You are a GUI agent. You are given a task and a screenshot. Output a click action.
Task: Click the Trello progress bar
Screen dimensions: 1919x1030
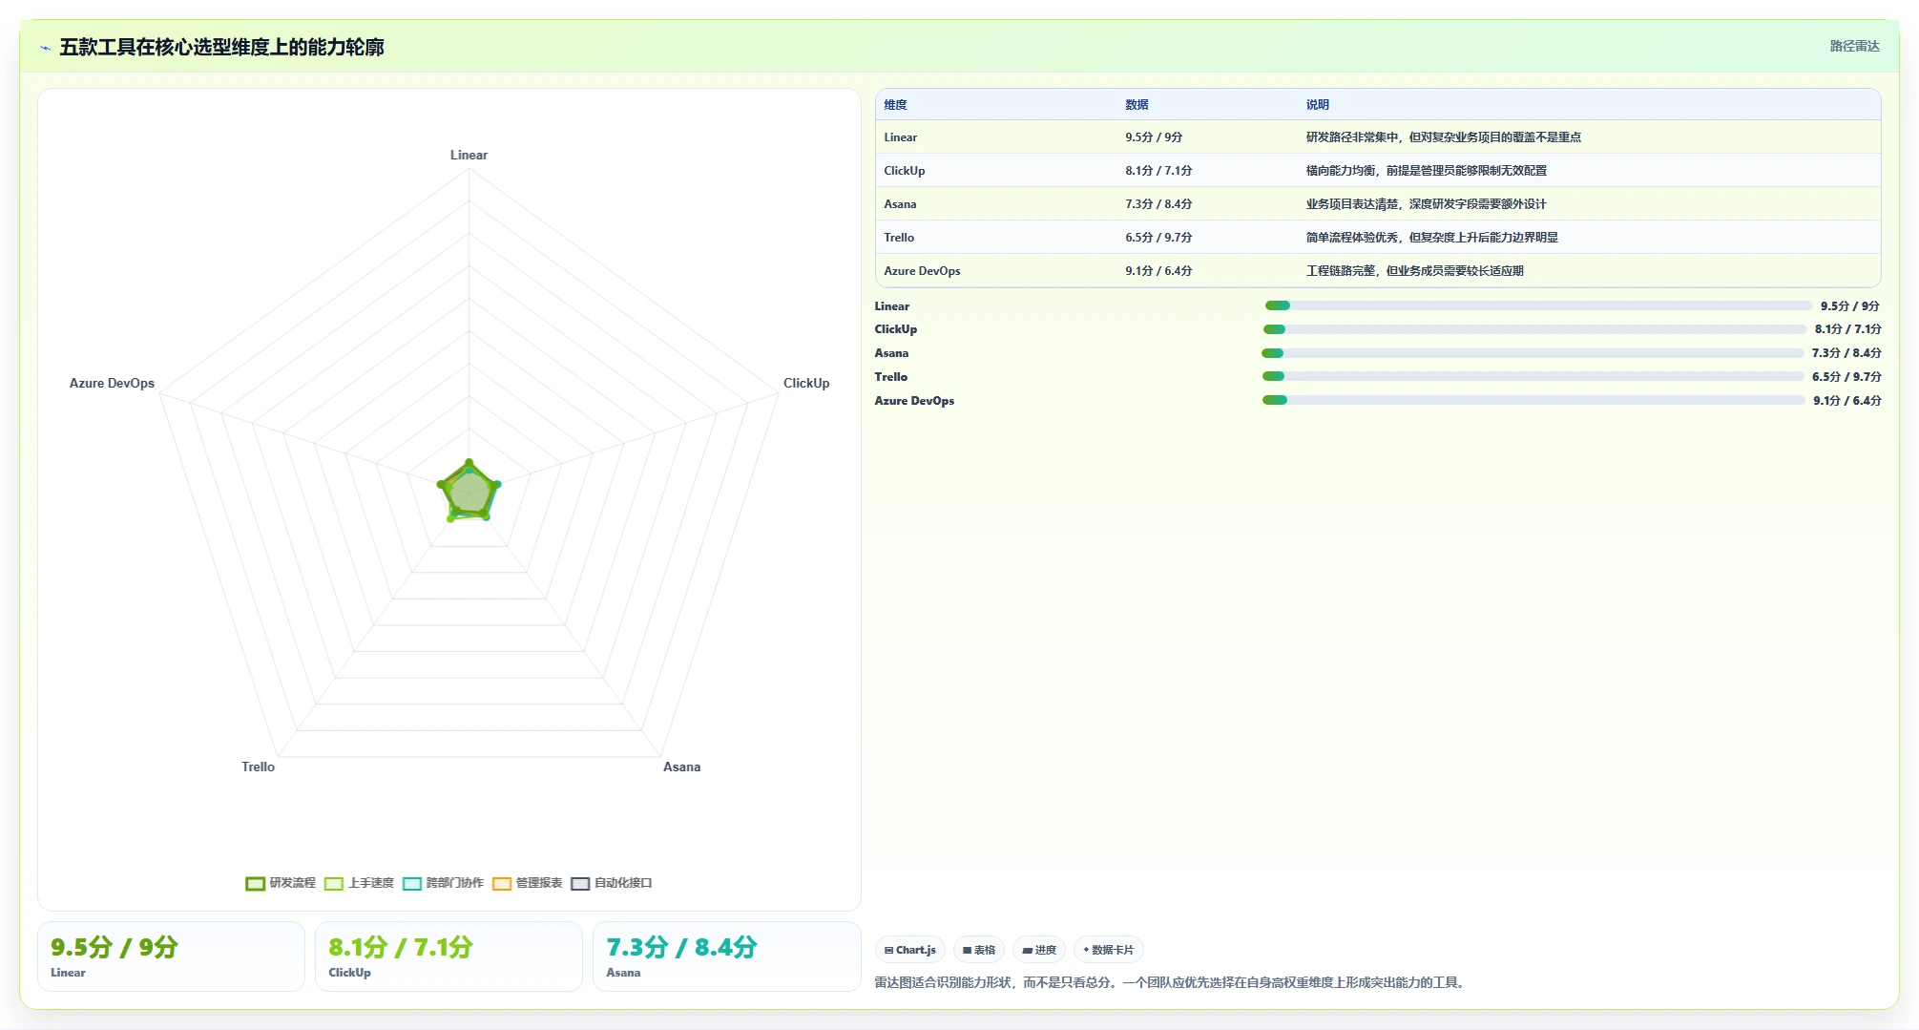coord(1533,376)
